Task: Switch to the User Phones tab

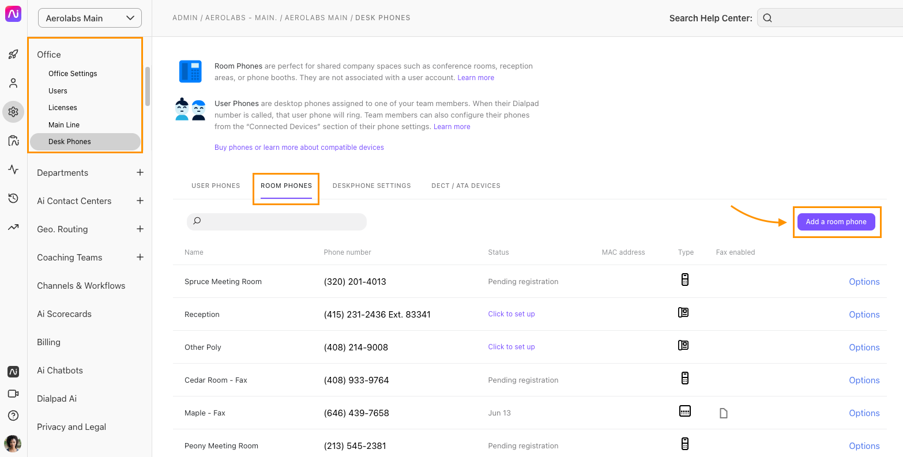Action: pos(216,186)
